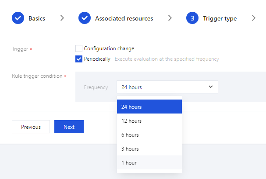This screenshot has width=266, height=179.
Task: Click the step 3 number circle
Action: coord(192,18)
